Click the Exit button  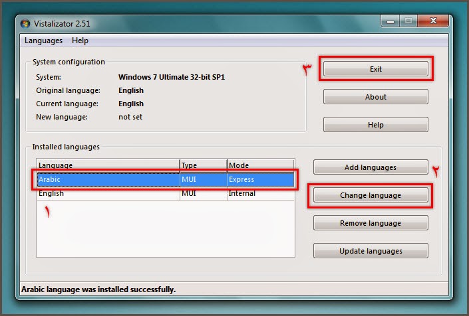click(376, 69)
